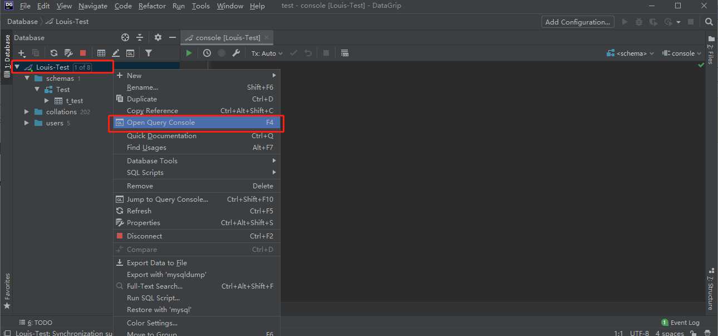Expand the t_test table node
The height and width of the screenshot is (336, 718).
click(x=47, y=101)
